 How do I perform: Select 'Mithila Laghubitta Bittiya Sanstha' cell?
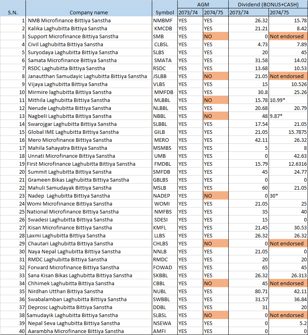pyautogui.click(x=89, y=100)
